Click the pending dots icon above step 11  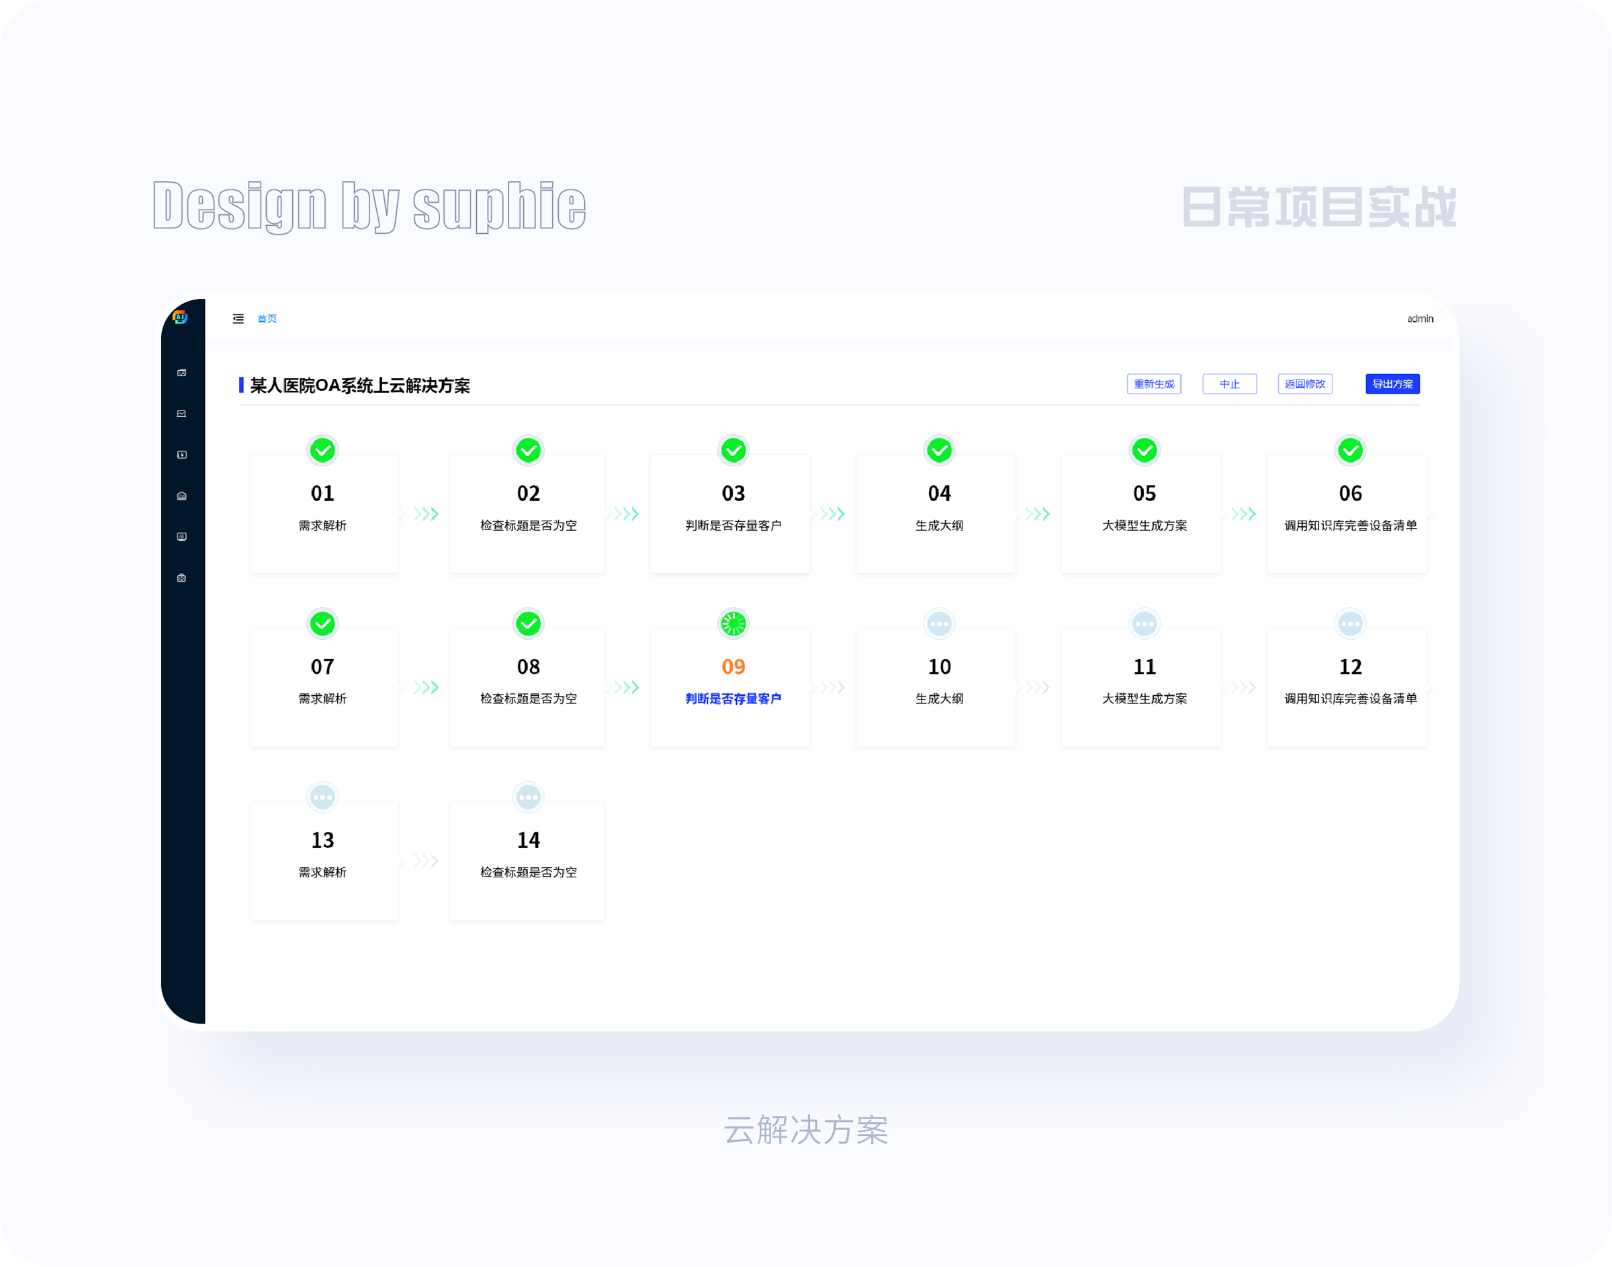[1145, 624]
